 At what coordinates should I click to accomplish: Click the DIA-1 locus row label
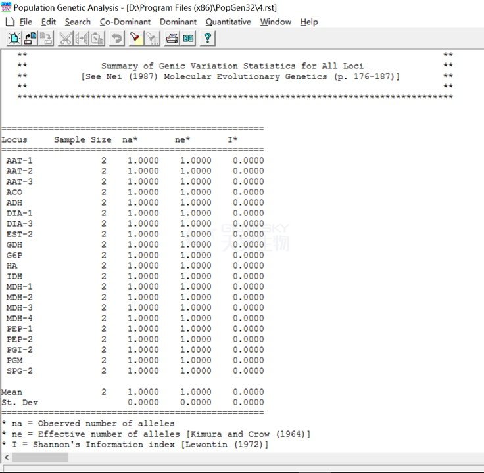[x=20, y=213]
